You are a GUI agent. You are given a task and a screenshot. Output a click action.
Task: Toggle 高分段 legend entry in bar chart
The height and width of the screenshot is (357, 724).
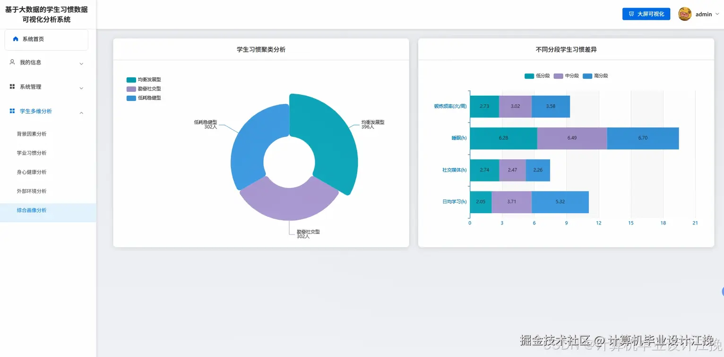click(595, 76)
